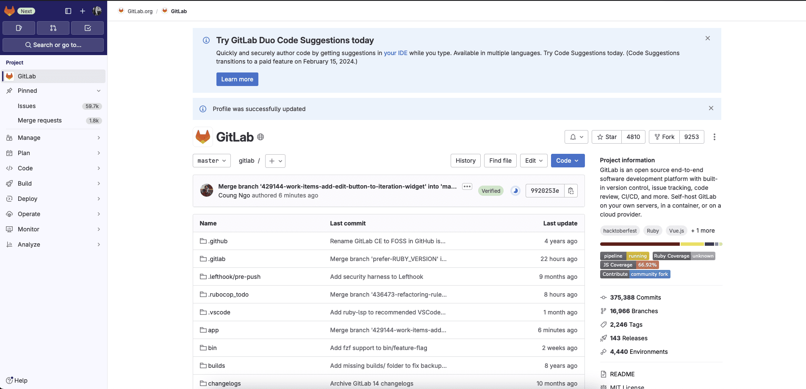Screen dimensions: 806x389
Task: Copy the commit SHA 9920253e
Action: (571, 191)
